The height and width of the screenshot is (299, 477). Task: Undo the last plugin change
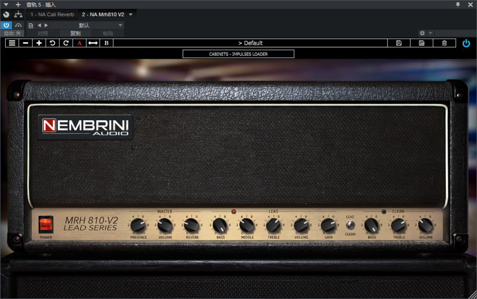coord(52,43)
